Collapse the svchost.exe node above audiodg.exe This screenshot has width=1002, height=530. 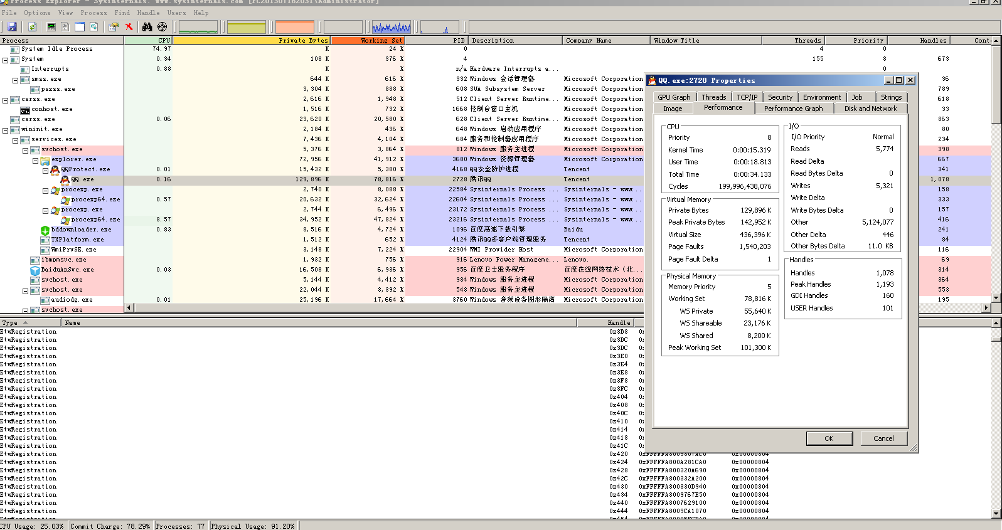coord(26,291)
